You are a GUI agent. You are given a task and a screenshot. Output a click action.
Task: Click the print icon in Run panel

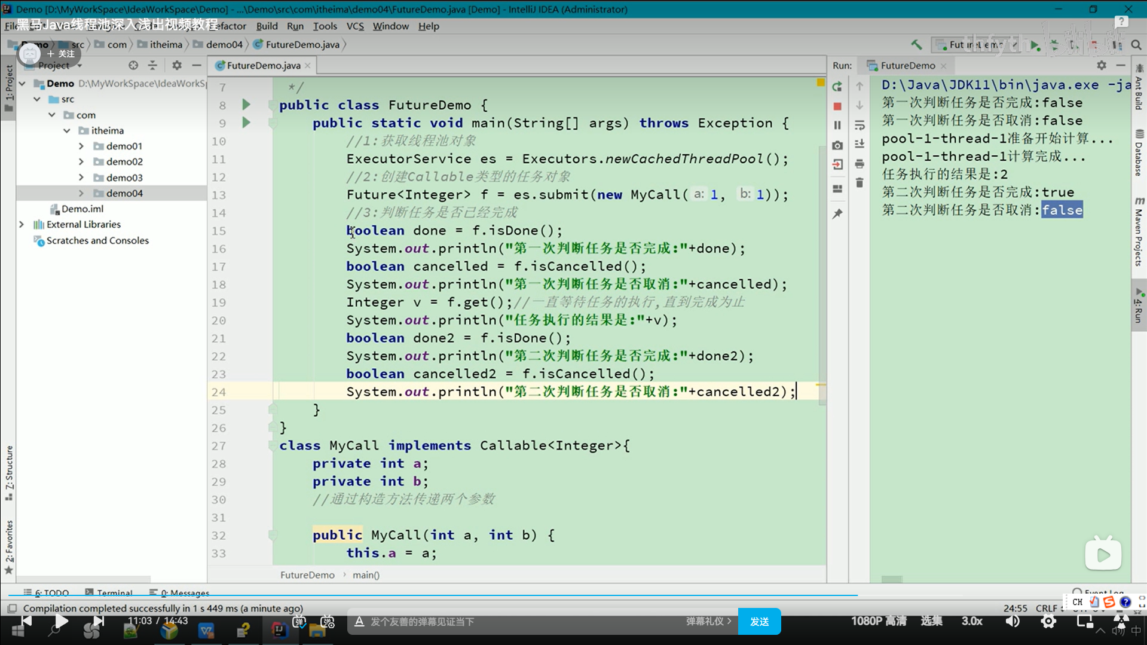click(x=859, y=164)
